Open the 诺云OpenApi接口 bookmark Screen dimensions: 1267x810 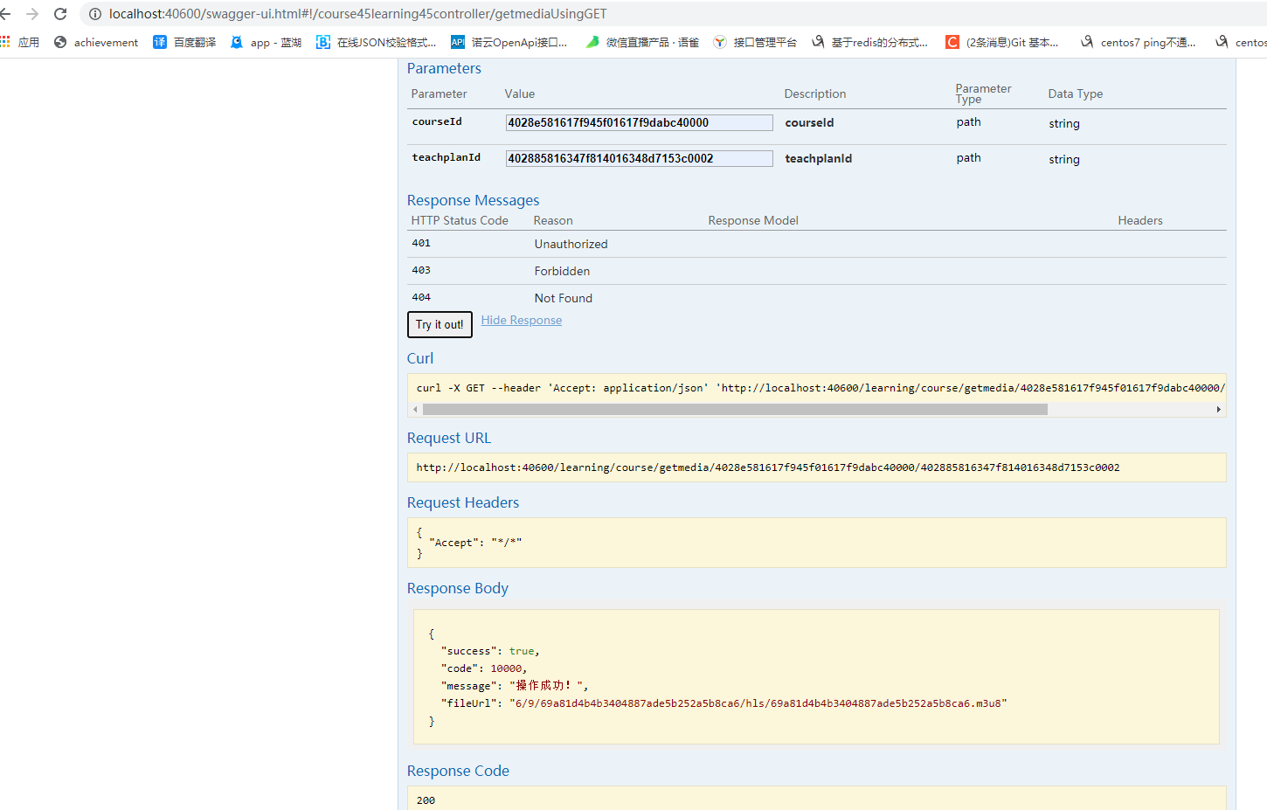pyautogui.click(x=509, y=42)
